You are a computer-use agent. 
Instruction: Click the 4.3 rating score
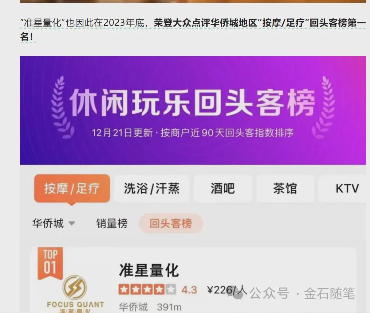(x=189, y=290)
